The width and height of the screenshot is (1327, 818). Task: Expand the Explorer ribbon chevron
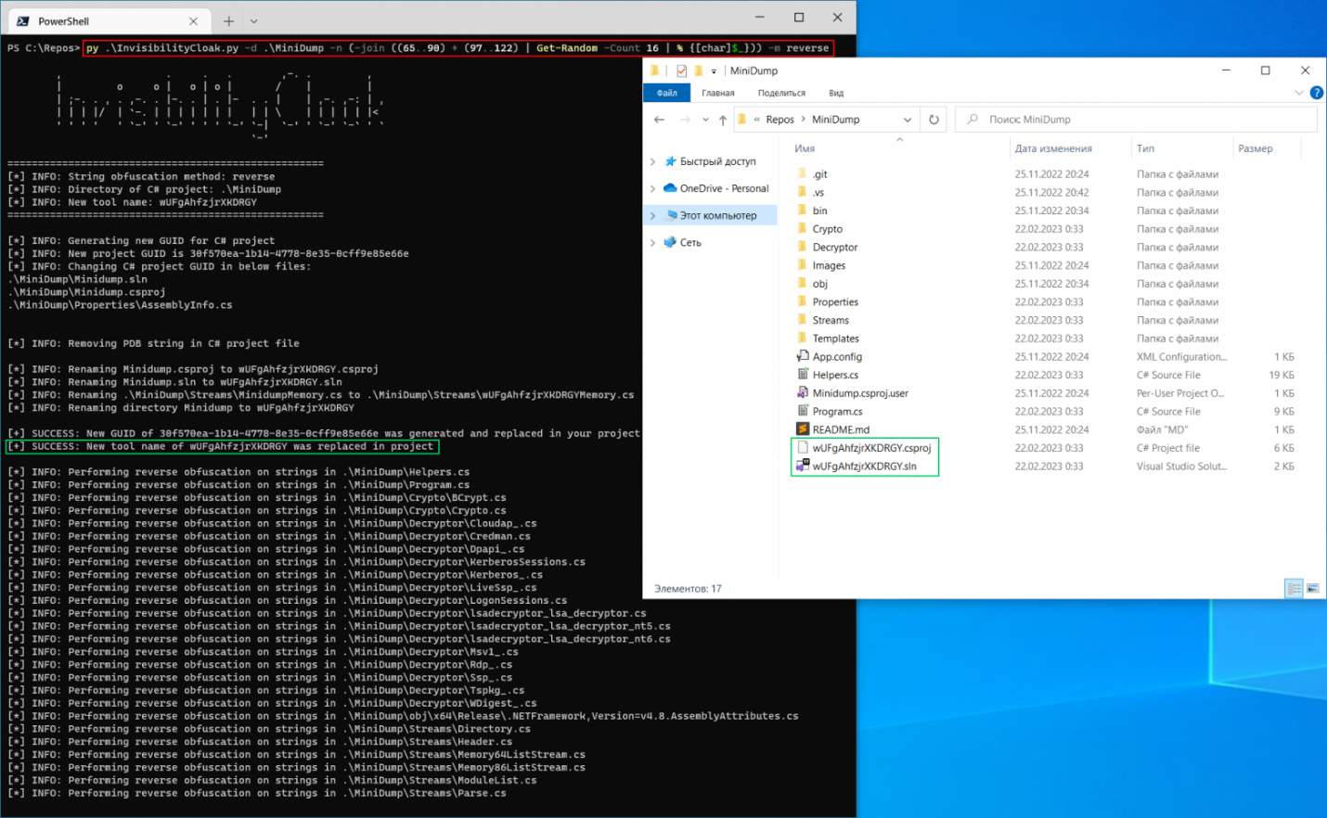[x=1298, y=93]
